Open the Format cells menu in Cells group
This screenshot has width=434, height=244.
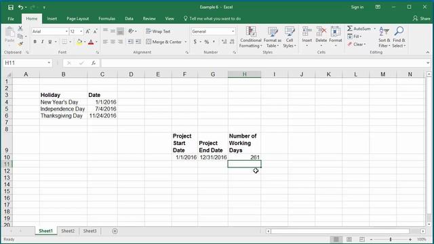click(336, 37)
